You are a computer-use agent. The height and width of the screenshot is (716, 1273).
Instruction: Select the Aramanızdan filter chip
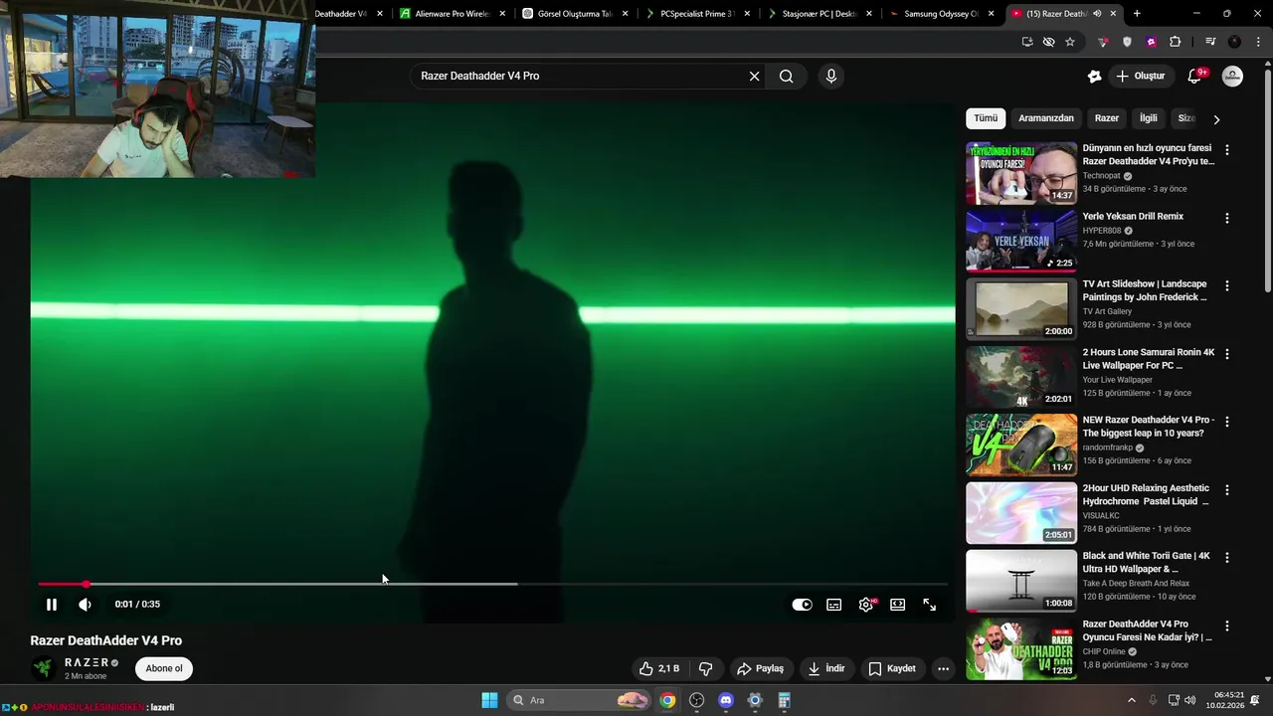(x=1046, y=118)
